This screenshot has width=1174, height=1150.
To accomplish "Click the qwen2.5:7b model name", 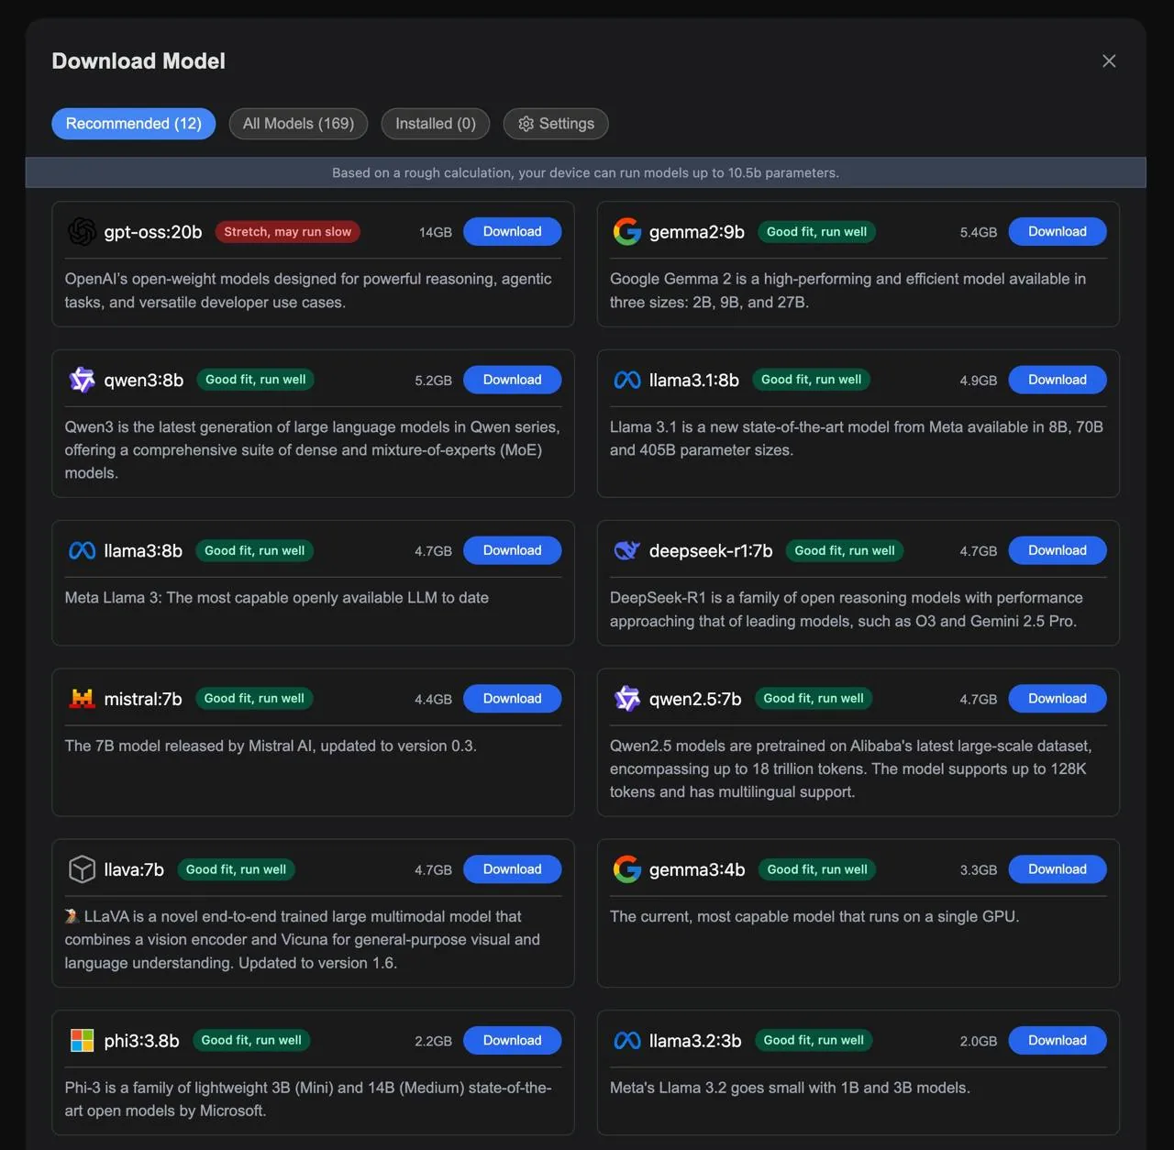I will pos(695,699).
